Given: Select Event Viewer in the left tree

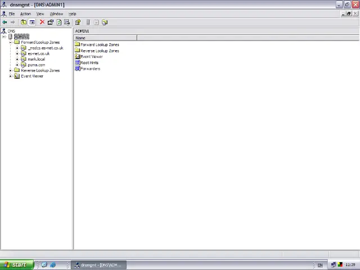Looking at the screenshot, I should tap(32, 76).
